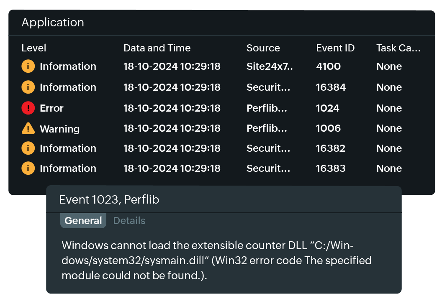Click the Information icon on the 16384 row

click(28, 87)
